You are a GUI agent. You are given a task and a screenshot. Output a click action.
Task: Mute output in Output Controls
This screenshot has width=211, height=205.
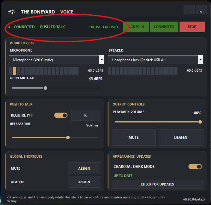point(134,138)
